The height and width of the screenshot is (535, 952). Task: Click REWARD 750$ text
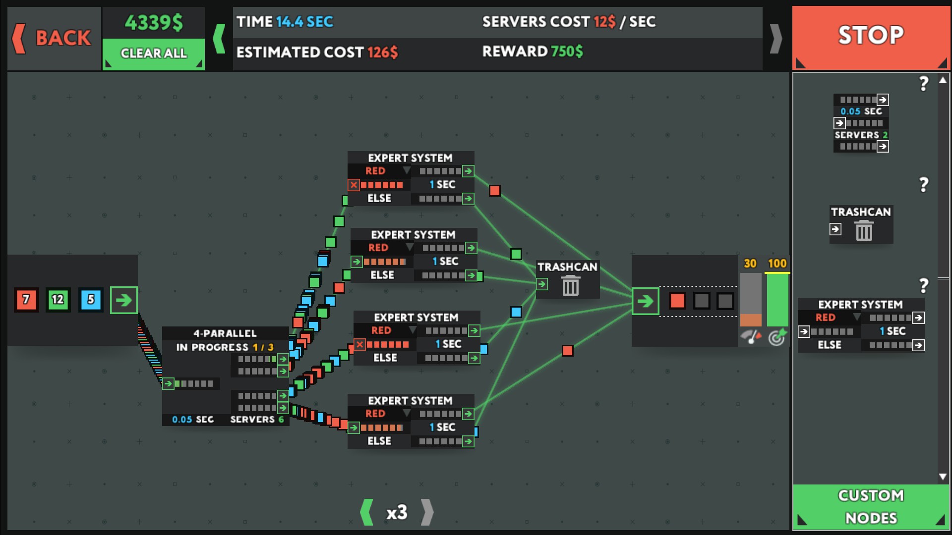pos(533,52)
